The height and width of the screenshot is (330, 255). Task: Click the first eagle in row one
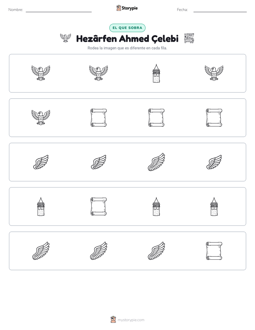[41, 73]
